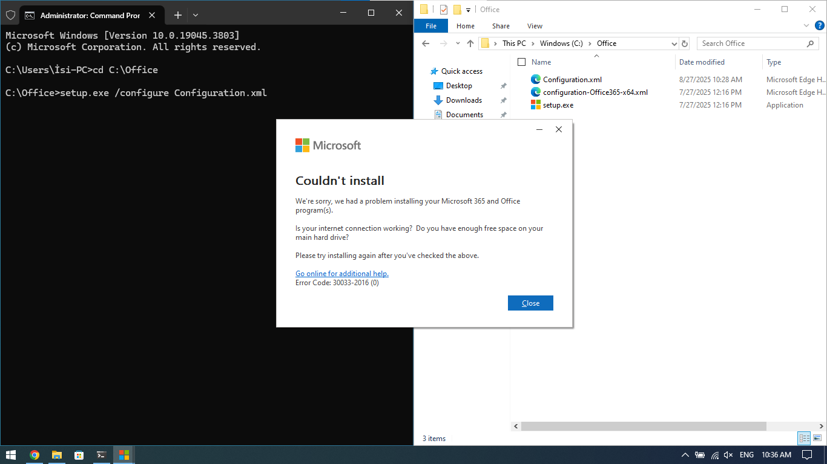Go up one folder level
Viewport: 827px width, 464px height.
470,43
